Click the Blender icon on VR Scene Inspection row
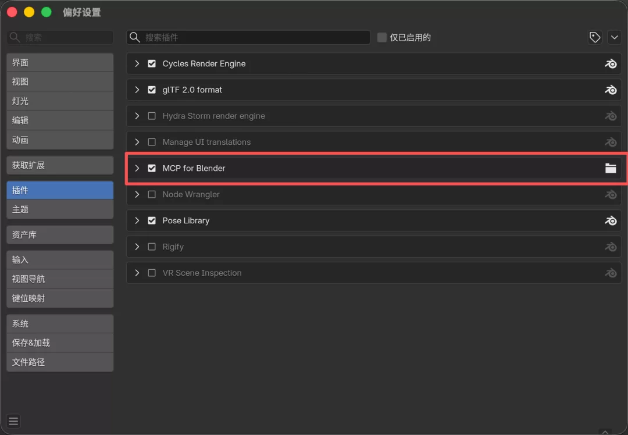This screenshot has height=435, width=628. point(611,273)
